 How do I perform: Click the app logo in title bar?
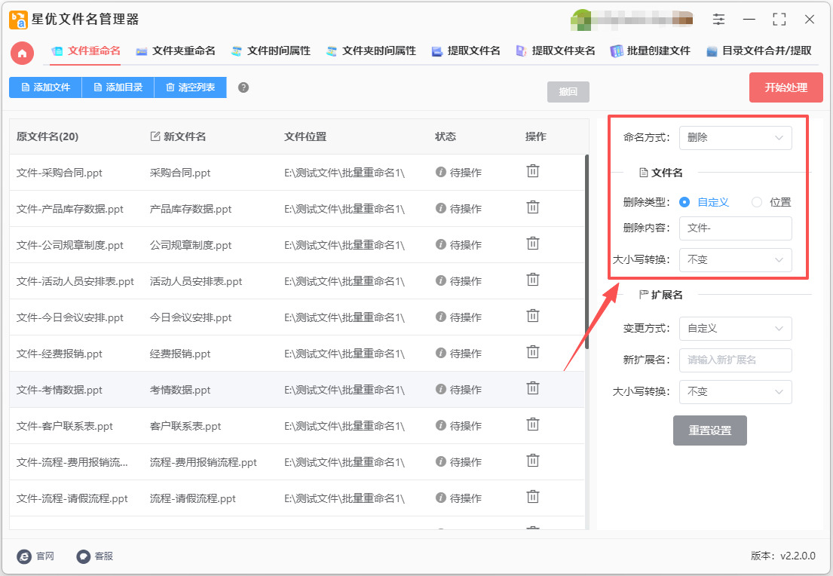click(x=18, y=20)
